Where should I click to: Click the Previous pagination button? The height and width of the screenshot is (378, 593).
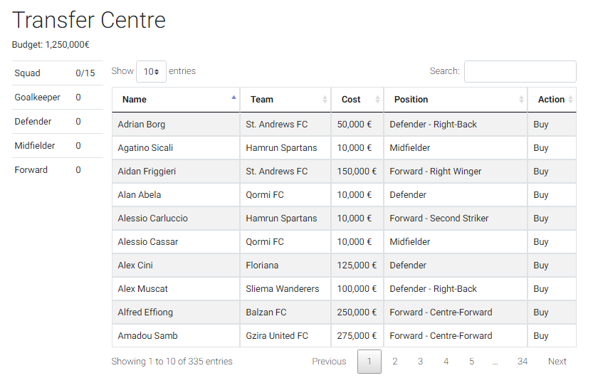pos(329,362)
